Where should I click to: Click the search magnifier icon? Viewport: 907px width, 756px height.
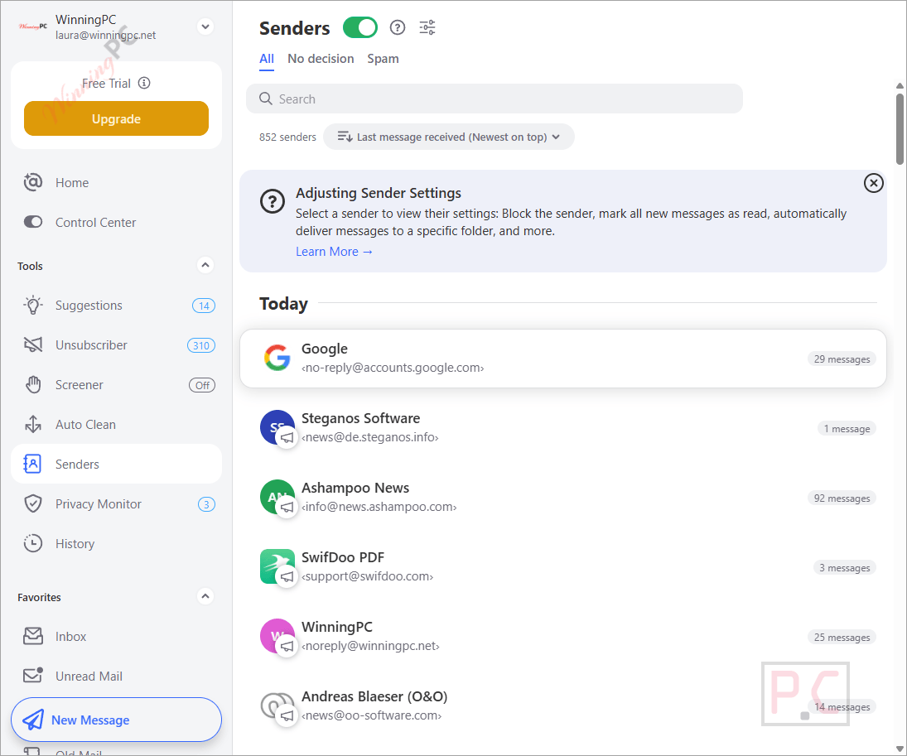[266, 99]
